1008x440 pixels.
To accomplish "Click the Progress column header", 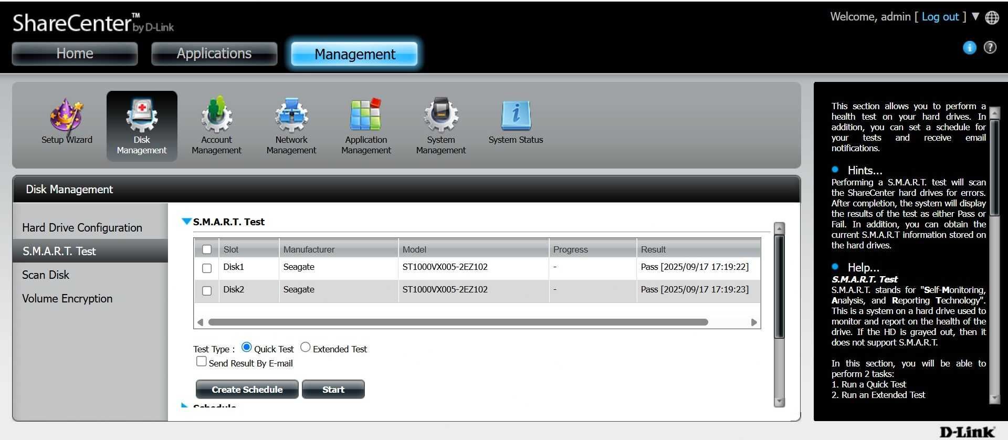I will tap(593, 249).
